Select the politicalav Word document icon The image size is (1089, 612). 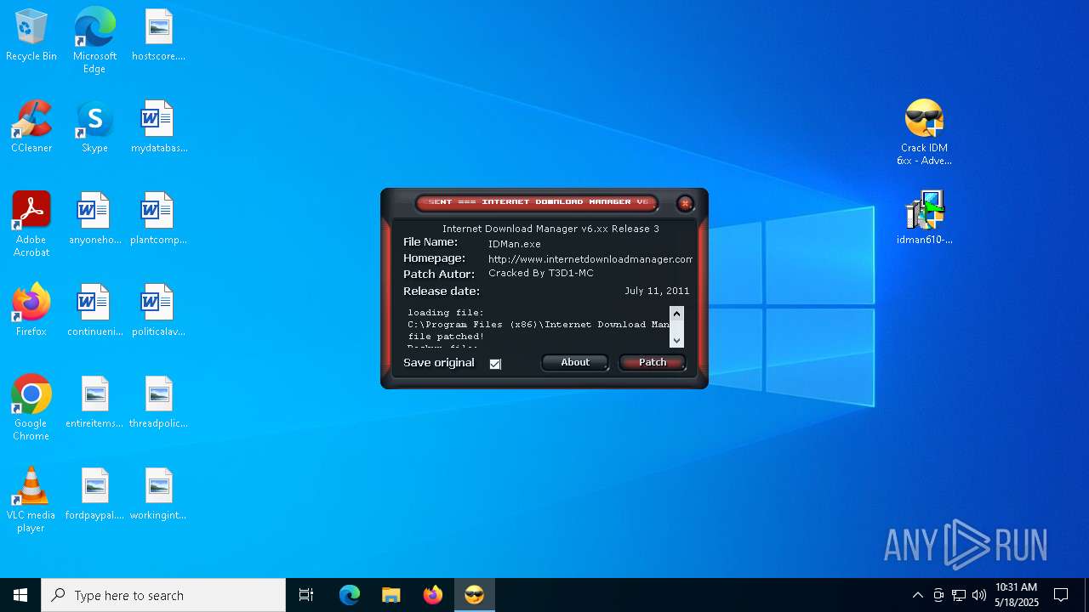coord(158,311)
